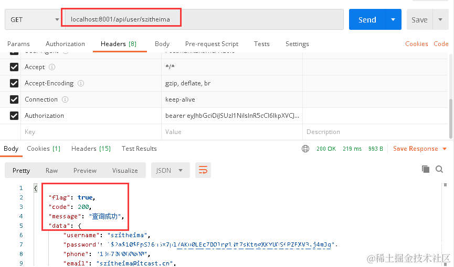
Task: Click the "phone" line in response
Action: tap(107, 254)
